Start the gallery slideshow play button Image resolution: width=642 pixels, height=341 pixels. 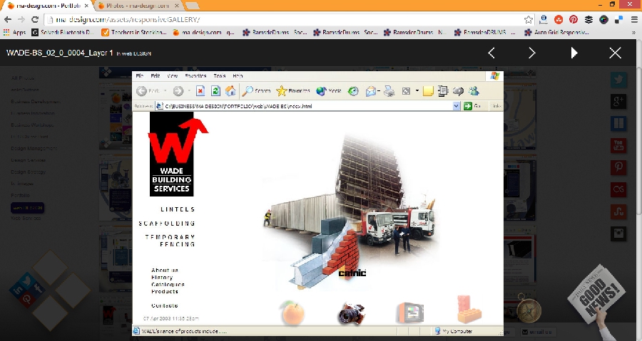point(574,53)
